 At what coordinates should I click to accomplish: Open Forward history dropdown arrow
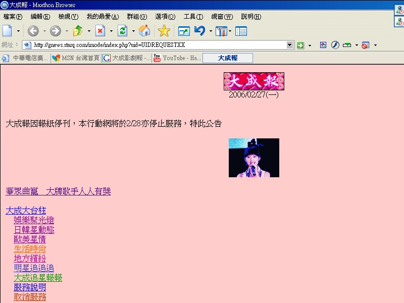pos(67,31)
